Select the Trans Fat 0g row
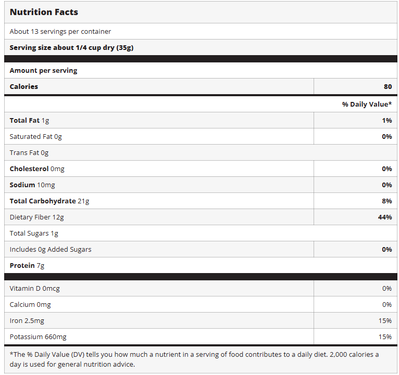399x375 pixels. [x=29, y=152]
